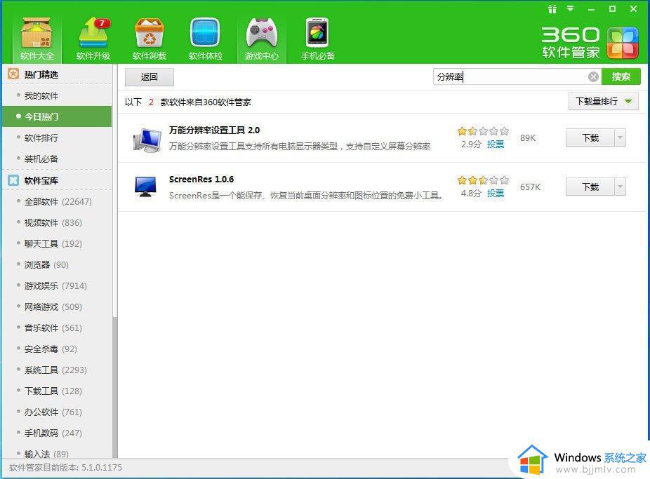The height and width of the screenshot is (479, 650).
Task: Click the 657K size value
Action: (x=530, y=187)
